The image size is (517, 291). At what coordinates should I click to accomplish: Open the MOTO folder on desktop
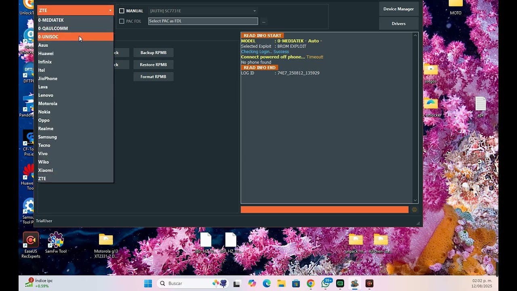pos(456,7)
